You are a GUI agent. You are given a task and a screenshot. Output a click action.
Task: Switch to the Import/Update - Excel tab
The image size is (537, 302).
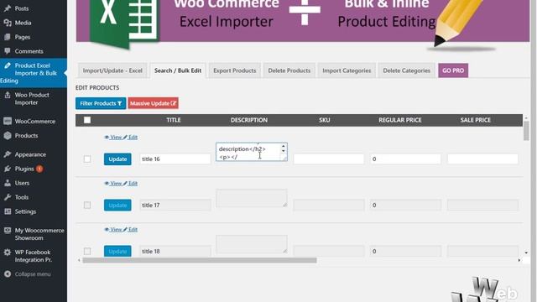(x=112, y=70)
